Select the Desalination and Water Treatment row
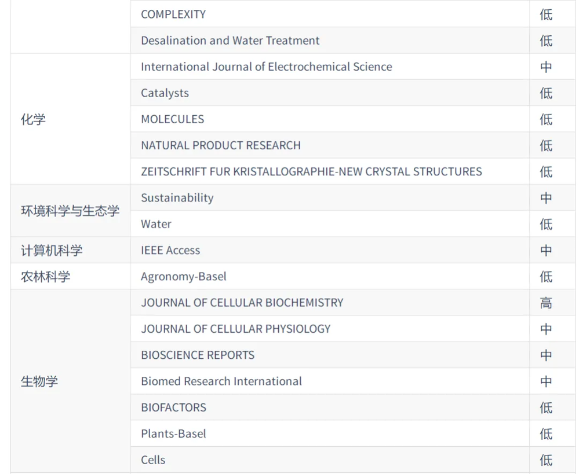This screenshot has height=474, width=579. [230, 41]
